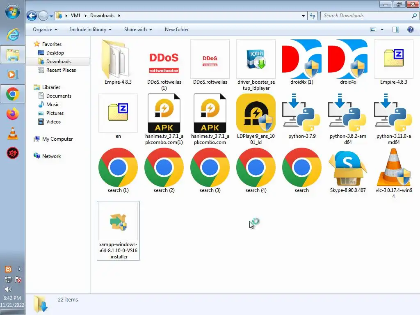Open the view options dropdown arrow
This screenshot has width=420, height=315.
[x=382, y=30]
